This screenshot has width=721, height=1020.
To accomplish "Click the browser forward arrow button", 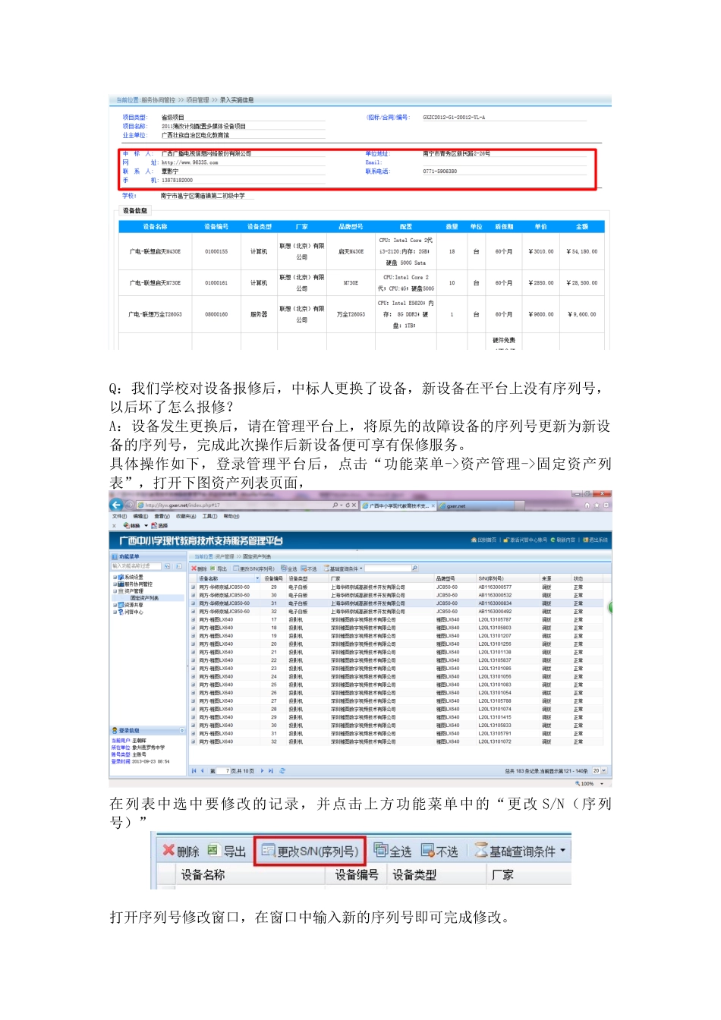I will [x=129, y=505].
